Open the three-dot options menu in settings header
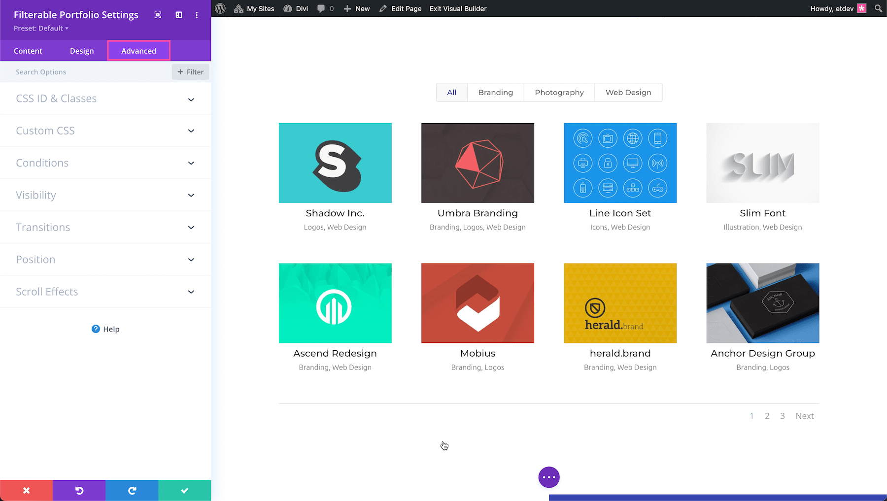The height and width of the screenshot is (501, 887). (x=197, y=15)
